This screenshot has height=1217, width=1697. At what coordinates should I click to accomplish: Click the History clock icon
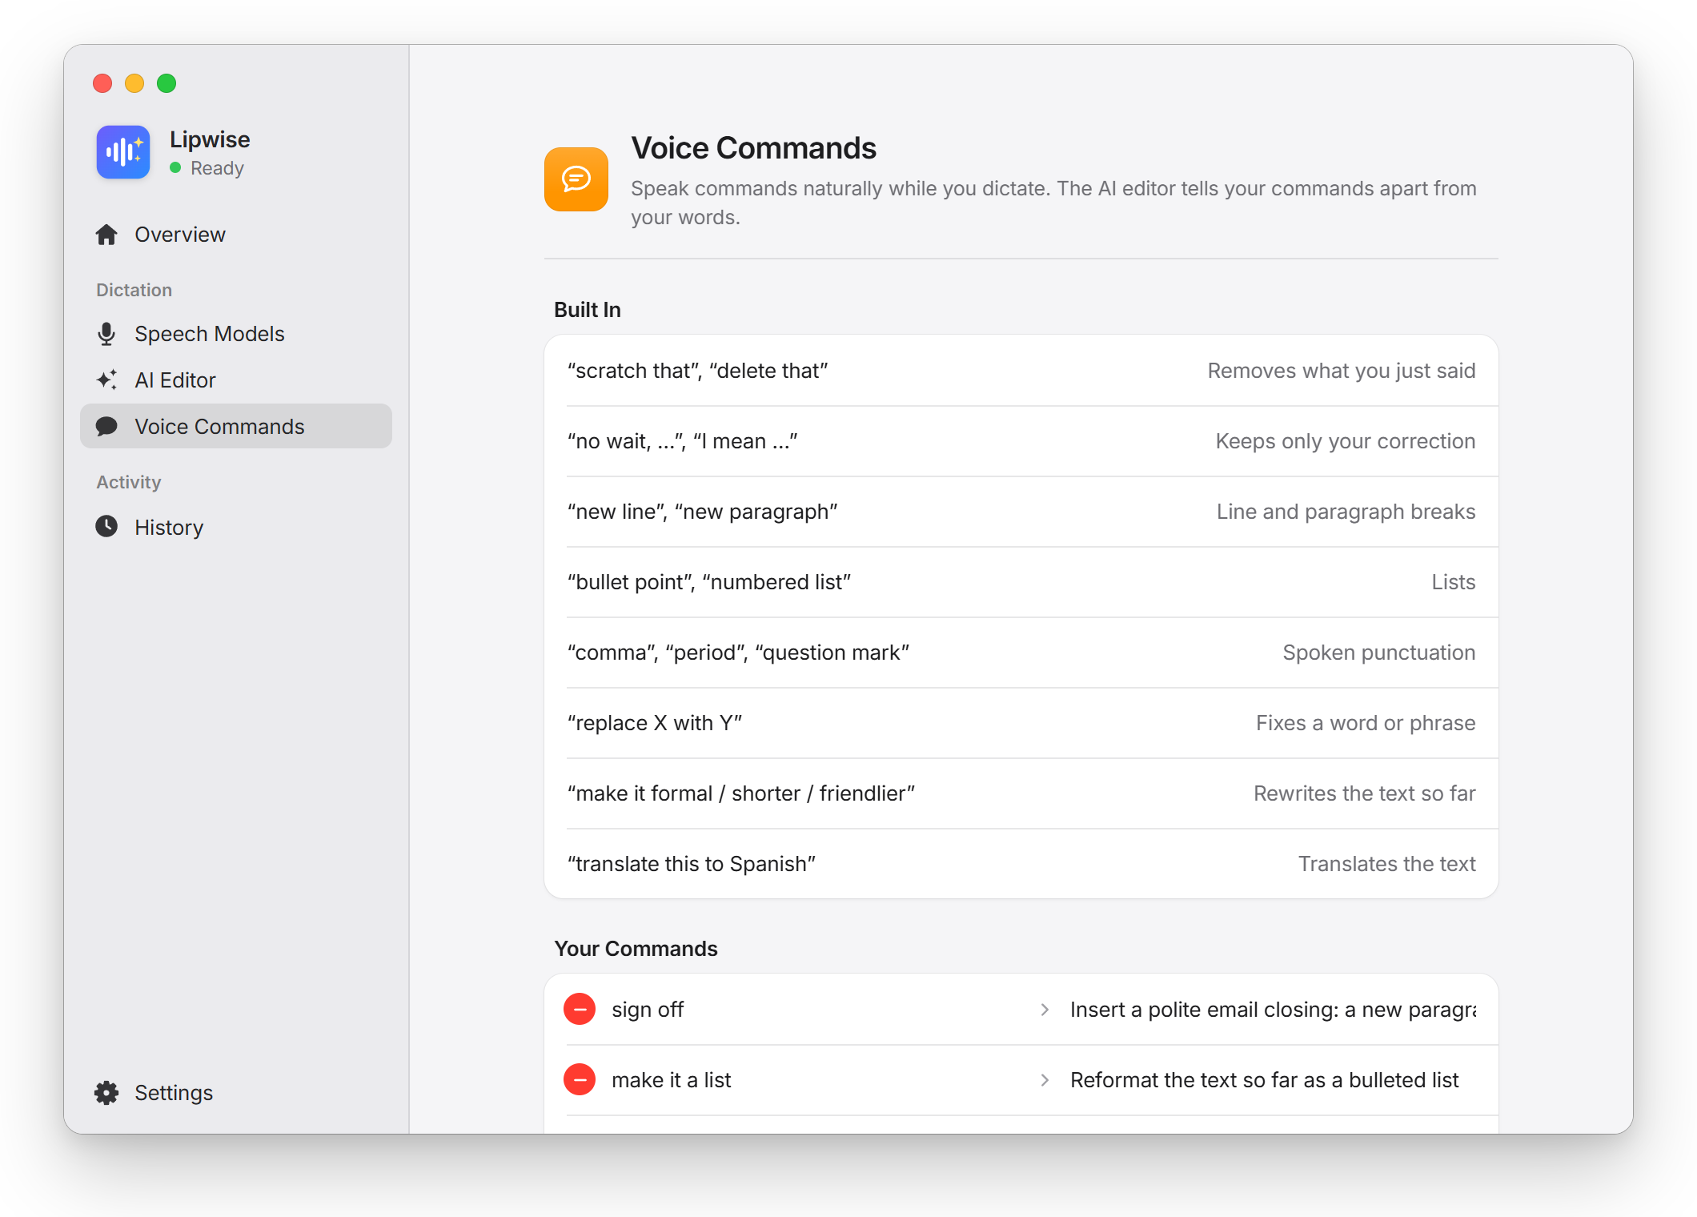(106, 527)
